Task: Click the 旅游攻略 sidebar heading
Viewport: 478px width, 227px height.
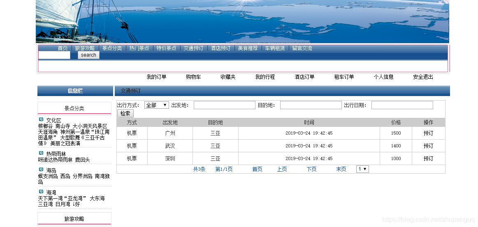Action: tap(74, 219)
